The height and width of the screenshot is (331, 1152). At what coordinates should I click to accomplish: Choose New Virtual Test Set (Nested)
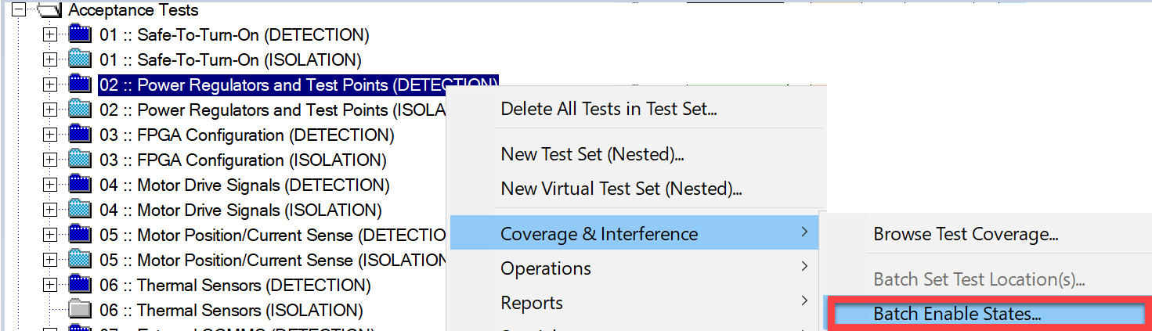[621, 189]
